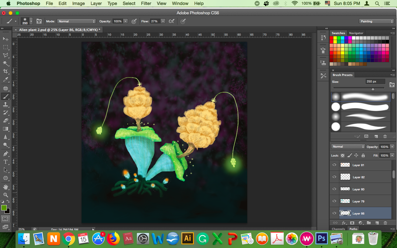397x248 pixels.
Task: Toggle the Brush panel from options bar
Action: [39, 21]
